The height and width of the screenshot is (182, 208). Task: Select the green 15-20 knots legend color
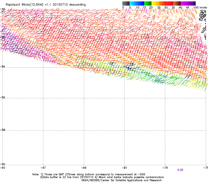point(148,3)
